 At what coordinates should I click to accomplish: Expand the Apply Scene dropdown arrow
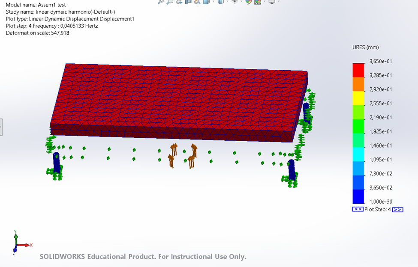[x=265, y=1]
